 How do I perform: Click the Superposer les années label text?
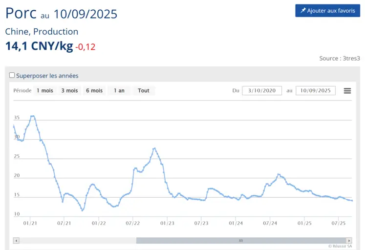tap(47, 76)
